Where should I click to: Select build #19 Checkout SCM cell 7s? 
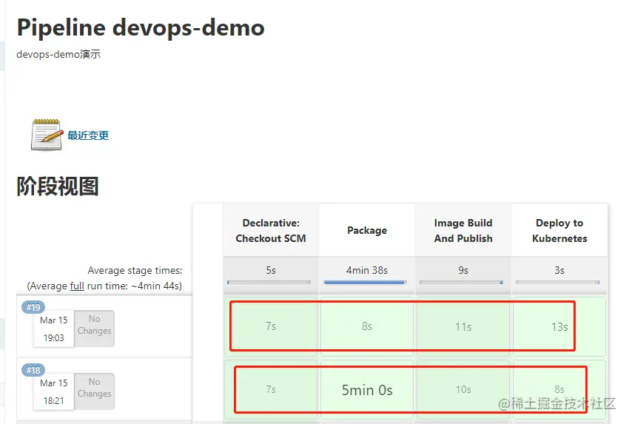tap(271, 326)
